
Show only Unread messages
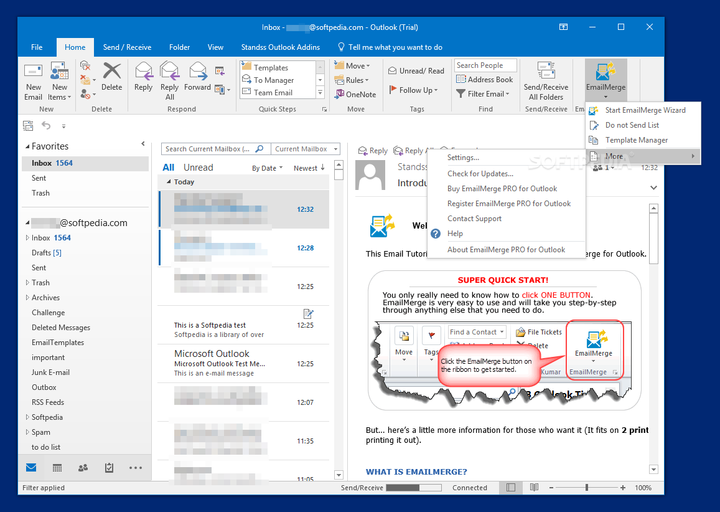pyautogui.click(x=199, y=168)
